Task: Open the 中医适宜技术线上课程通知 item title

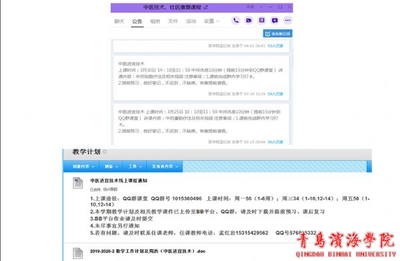Action: tap(119, 180)
